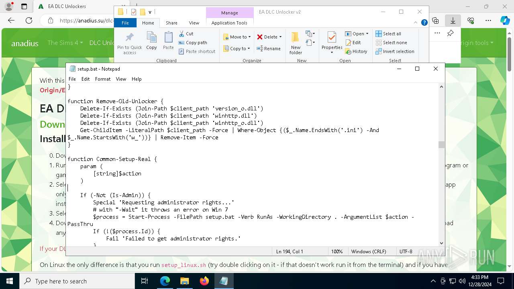This screenshot has width=514, height=289.
Task: Click the Manage contextual tab
Action: (x=230, y=13)
